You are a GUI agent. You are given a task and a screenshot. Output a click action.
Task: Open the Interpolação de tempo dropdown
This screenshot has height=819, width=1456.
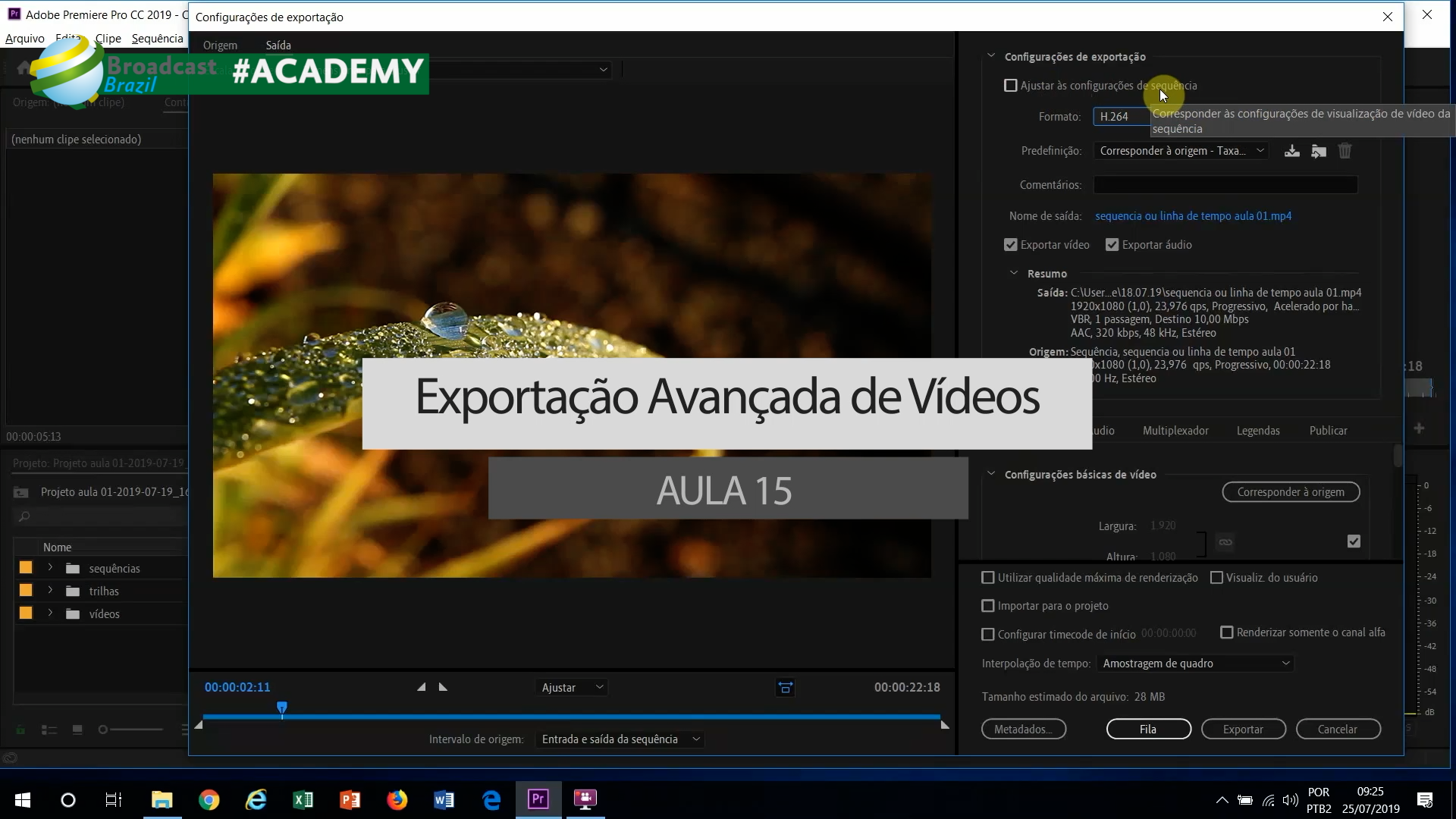(1195, 664)
